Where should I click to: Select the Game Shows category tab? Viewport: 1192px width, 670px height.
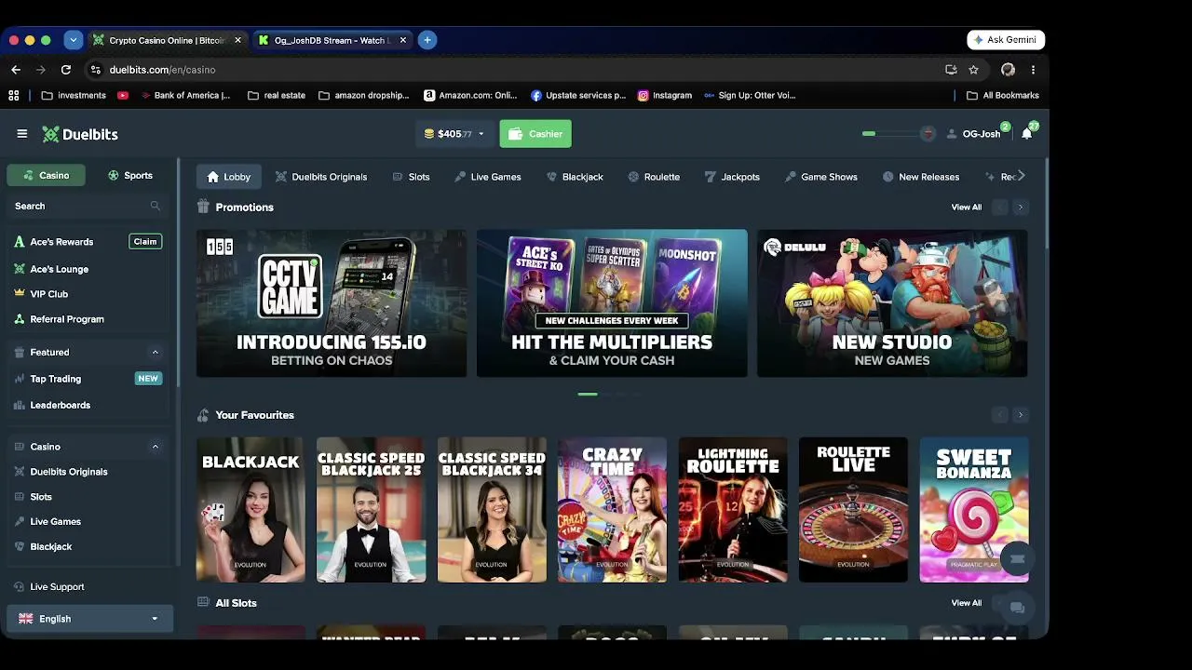pos(820,177)
